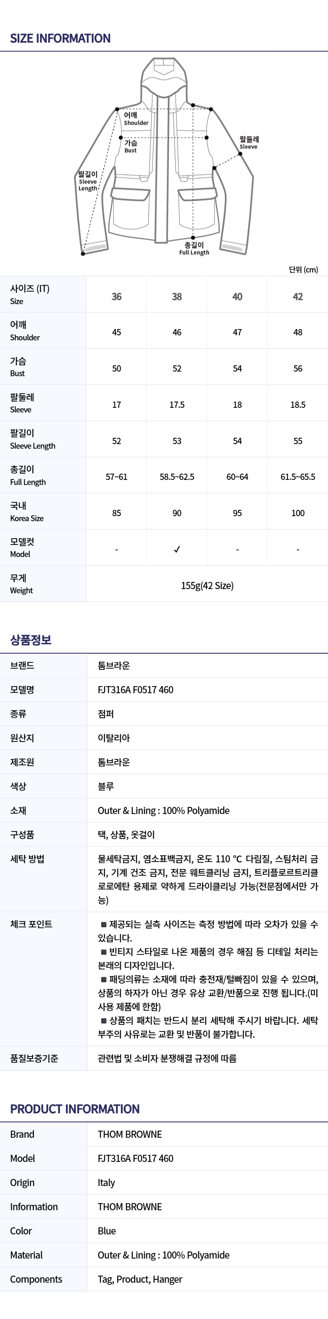The width and height of the screenshot is (328, 1319).
Task: Click the Korea Size value 95
Action: (237, 513)
